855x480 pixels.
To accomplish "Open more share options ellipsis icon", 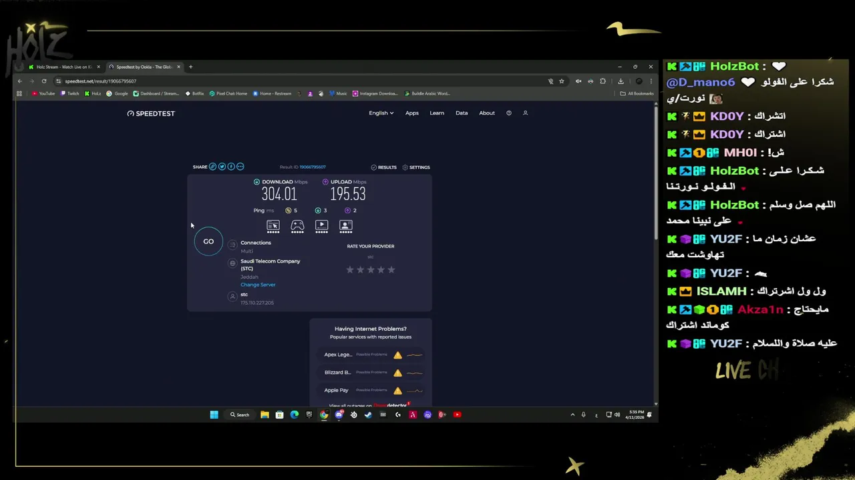I will (x=240, y=167).
